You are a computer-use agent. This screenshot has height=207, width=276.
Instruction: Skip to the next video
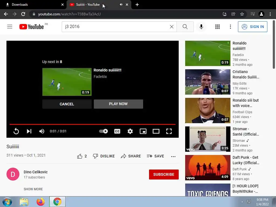(x=29, y=131)
